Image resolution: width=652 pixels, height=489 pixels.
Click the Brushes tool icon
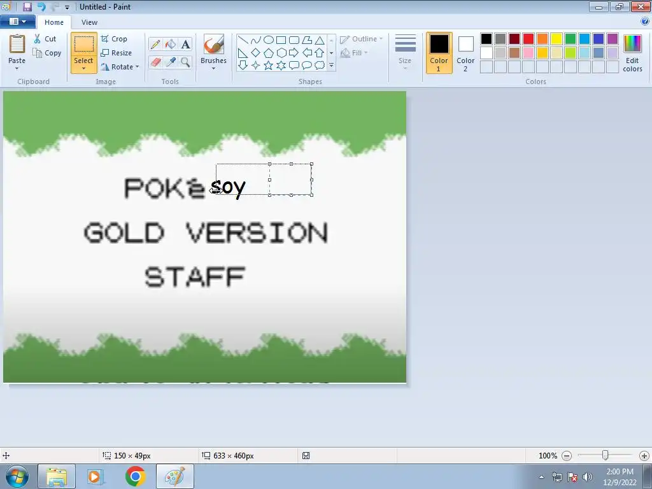pos(214,44)
